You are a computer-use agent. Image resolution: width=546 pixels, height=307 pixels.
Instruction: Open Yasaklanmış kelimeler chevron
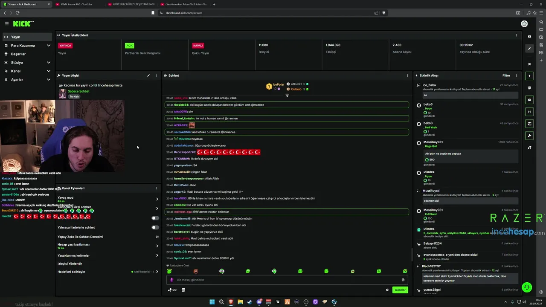pos(157,255)
